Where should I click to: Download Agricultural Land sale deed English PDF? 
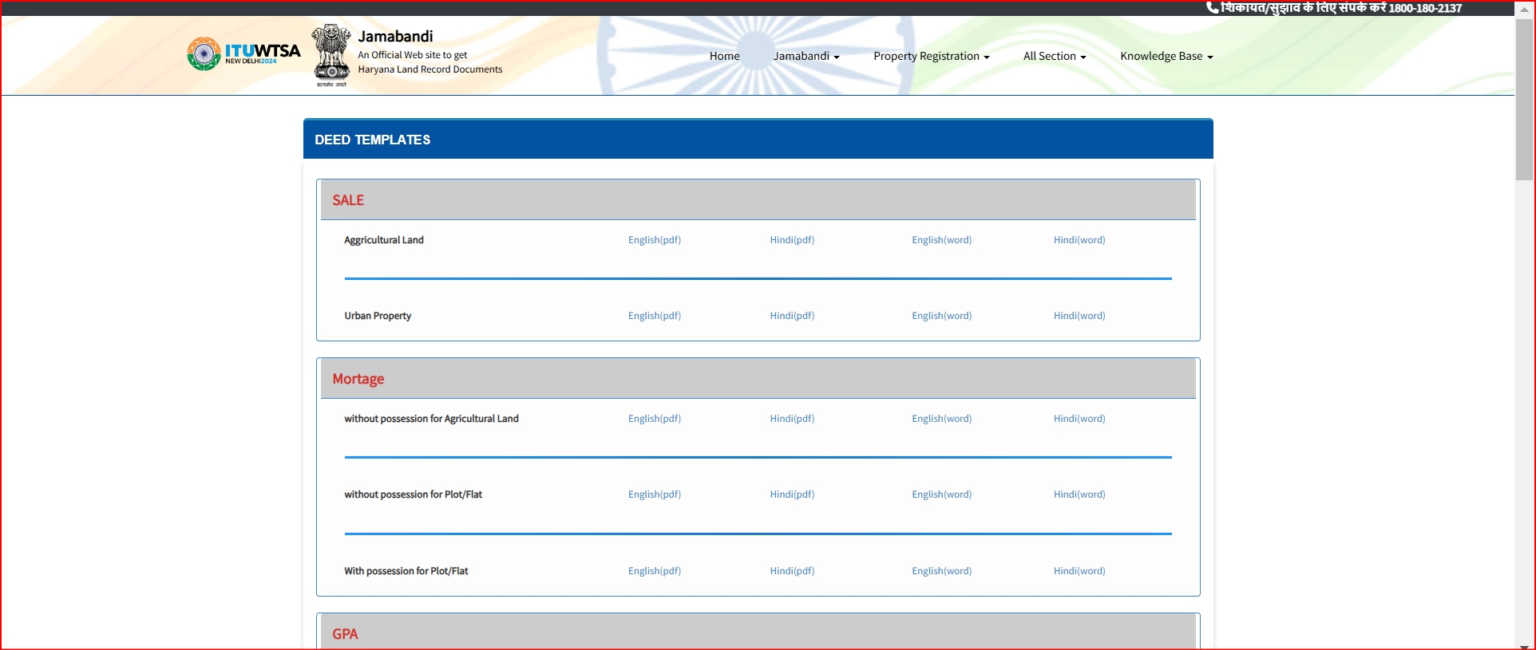click(654, 240)
